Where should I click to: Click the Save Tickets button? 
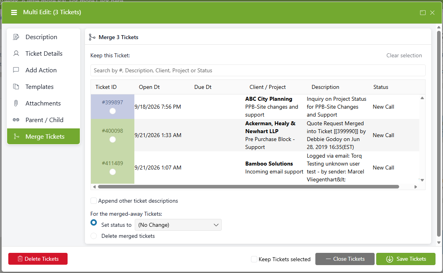[406, 259]
